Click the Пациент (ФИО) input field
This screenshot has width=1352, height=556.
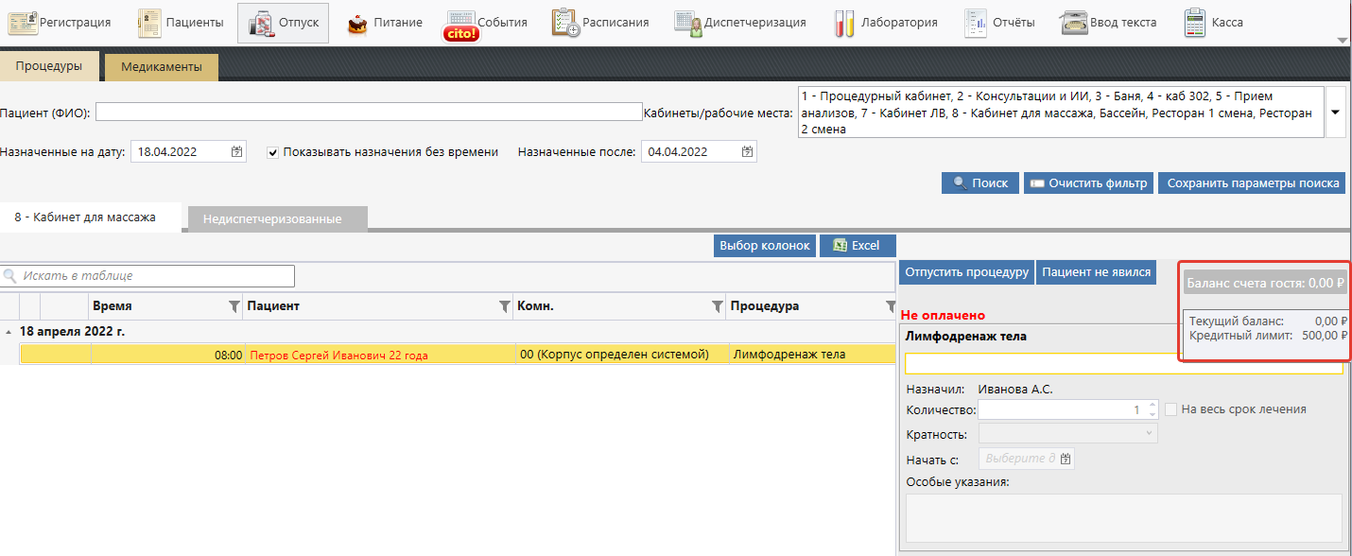click(368, 112)
